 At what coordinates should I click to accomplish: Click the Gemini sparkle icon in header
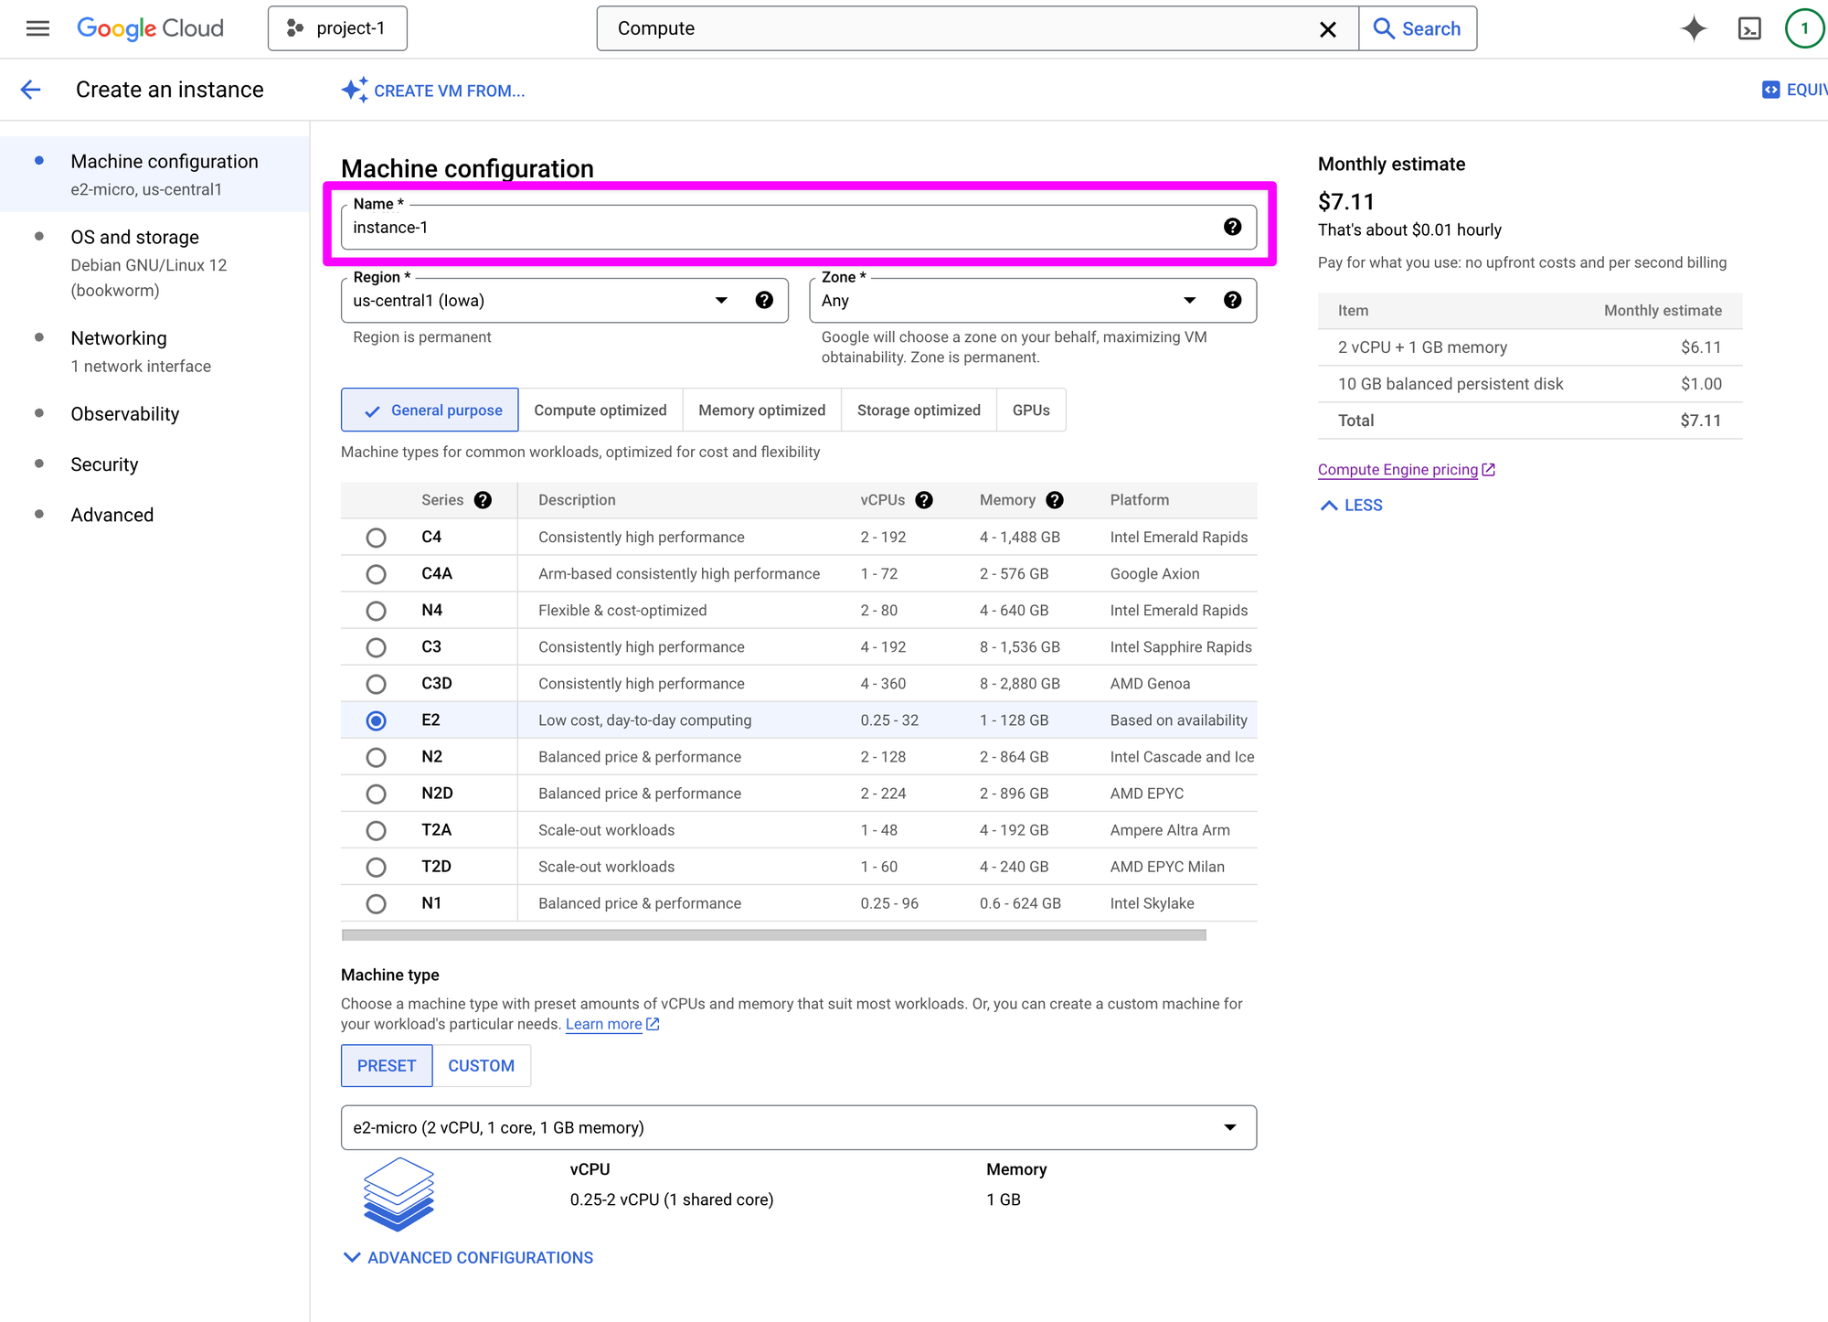pyautogui.click(x=1693, y=28)
